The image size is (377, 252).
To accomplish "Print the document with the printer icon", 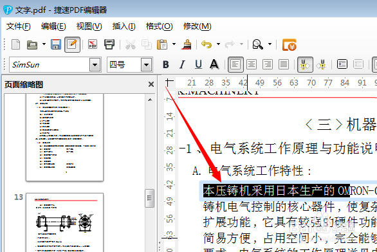I will pos(109,44).
